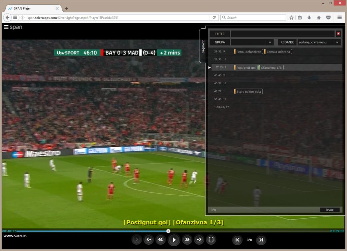Click the 3/8 segment counter in the player controls

249,240
